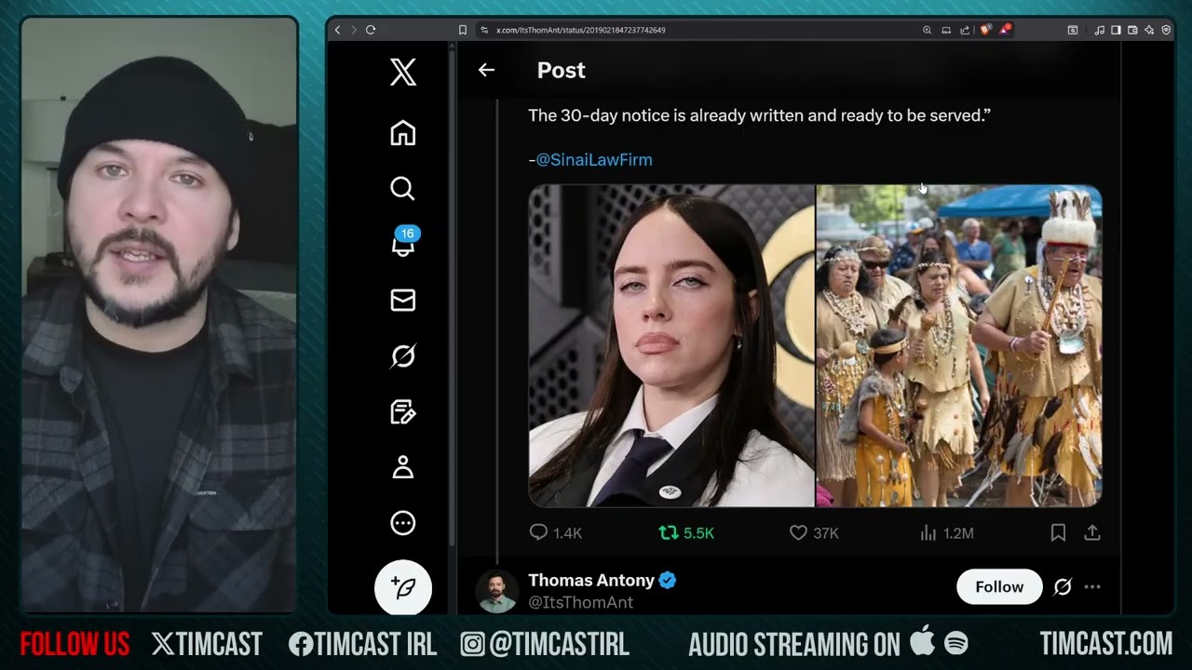Open Thomas Antony's avatar picture
Screen dimensions: 1192x670
pos(497,591)
